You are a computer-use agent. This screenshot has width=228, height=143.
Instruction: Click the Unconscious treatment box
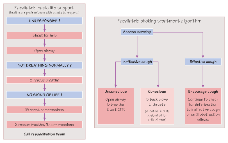pos(116,106)
